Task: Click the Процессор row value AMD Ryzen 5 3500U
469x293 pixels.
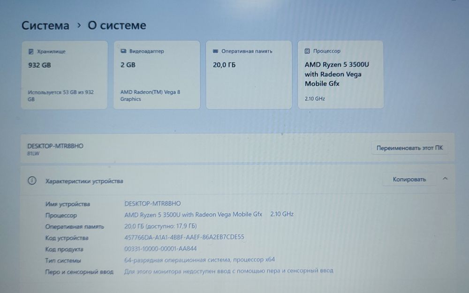Action: (x=193, y=214)
